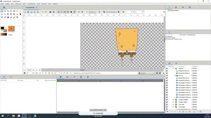Uncheck Rectangle017 Область layer with depth 8,000000

[167, 90]
